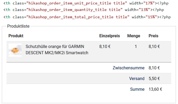
Task: Click the Summe label
Action: pyautogui.click(x=137, y=89)
